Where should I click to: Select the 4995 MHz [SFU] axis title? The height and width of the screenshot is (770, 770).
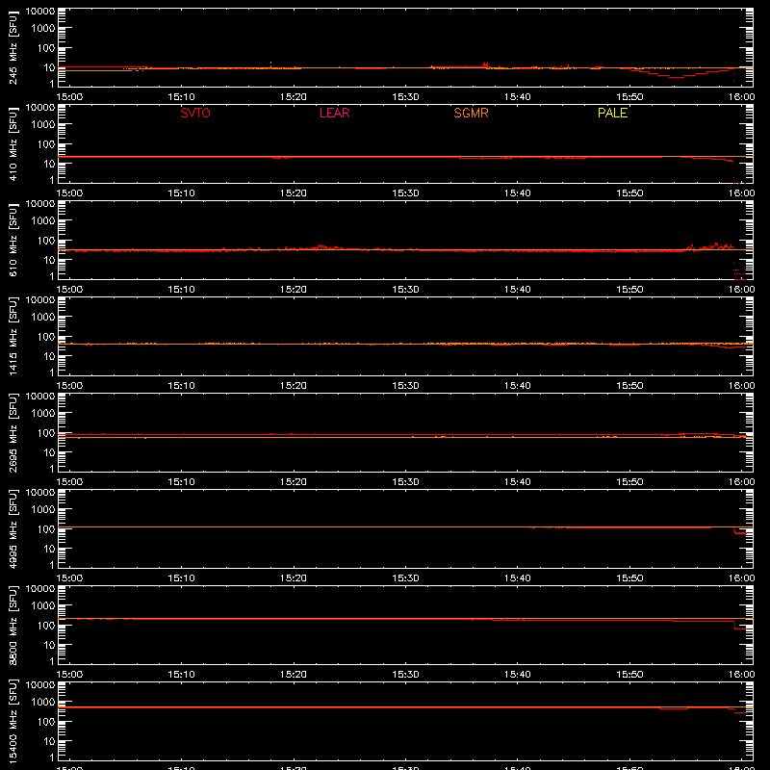(13, 528)
